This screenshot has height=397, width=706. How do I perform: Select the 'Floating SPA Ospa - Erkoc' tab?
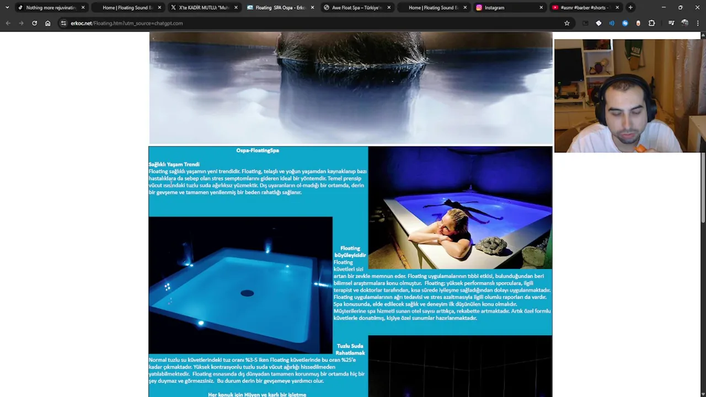281,7
